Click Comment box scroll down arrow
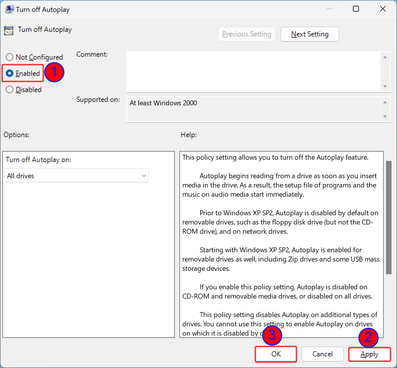 tap(385, 86)
